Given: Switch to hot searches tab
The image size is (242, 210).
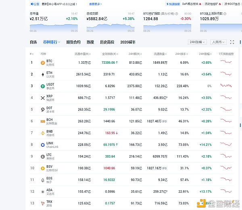Looking at the screenshot, I should pos(90,42).
